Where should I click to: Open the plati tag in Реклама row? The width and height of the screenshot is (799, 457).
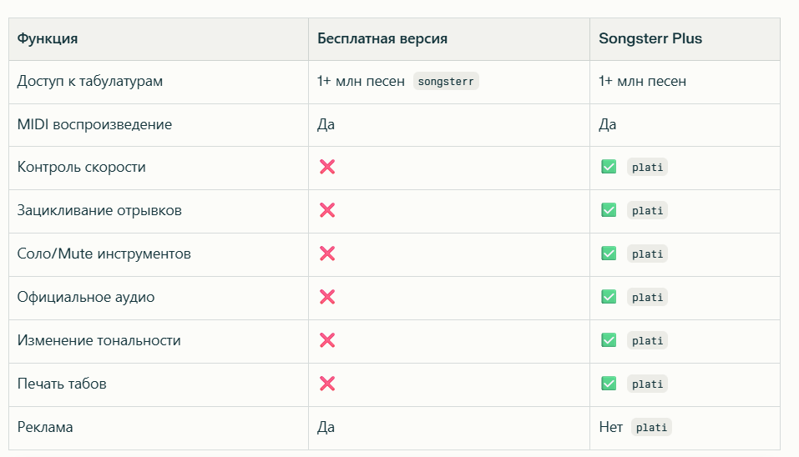(x=651, y=427)
